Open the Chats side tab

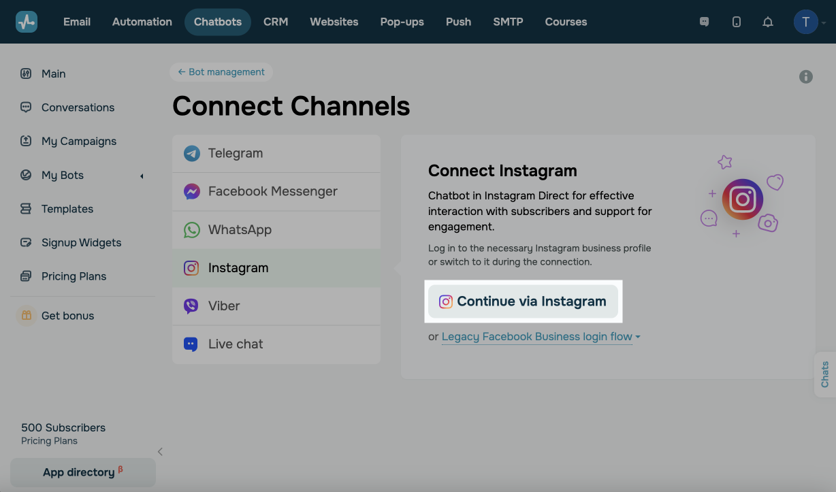pyautogui.click(x=825, y=374)
